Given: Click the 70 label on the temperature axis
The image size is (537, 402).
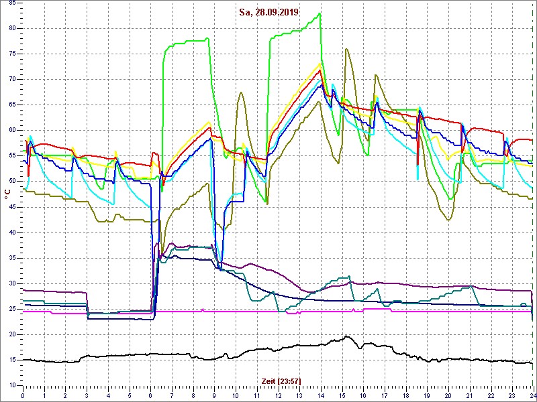Looking at the screenshot, I should click(x=12, y=79).
